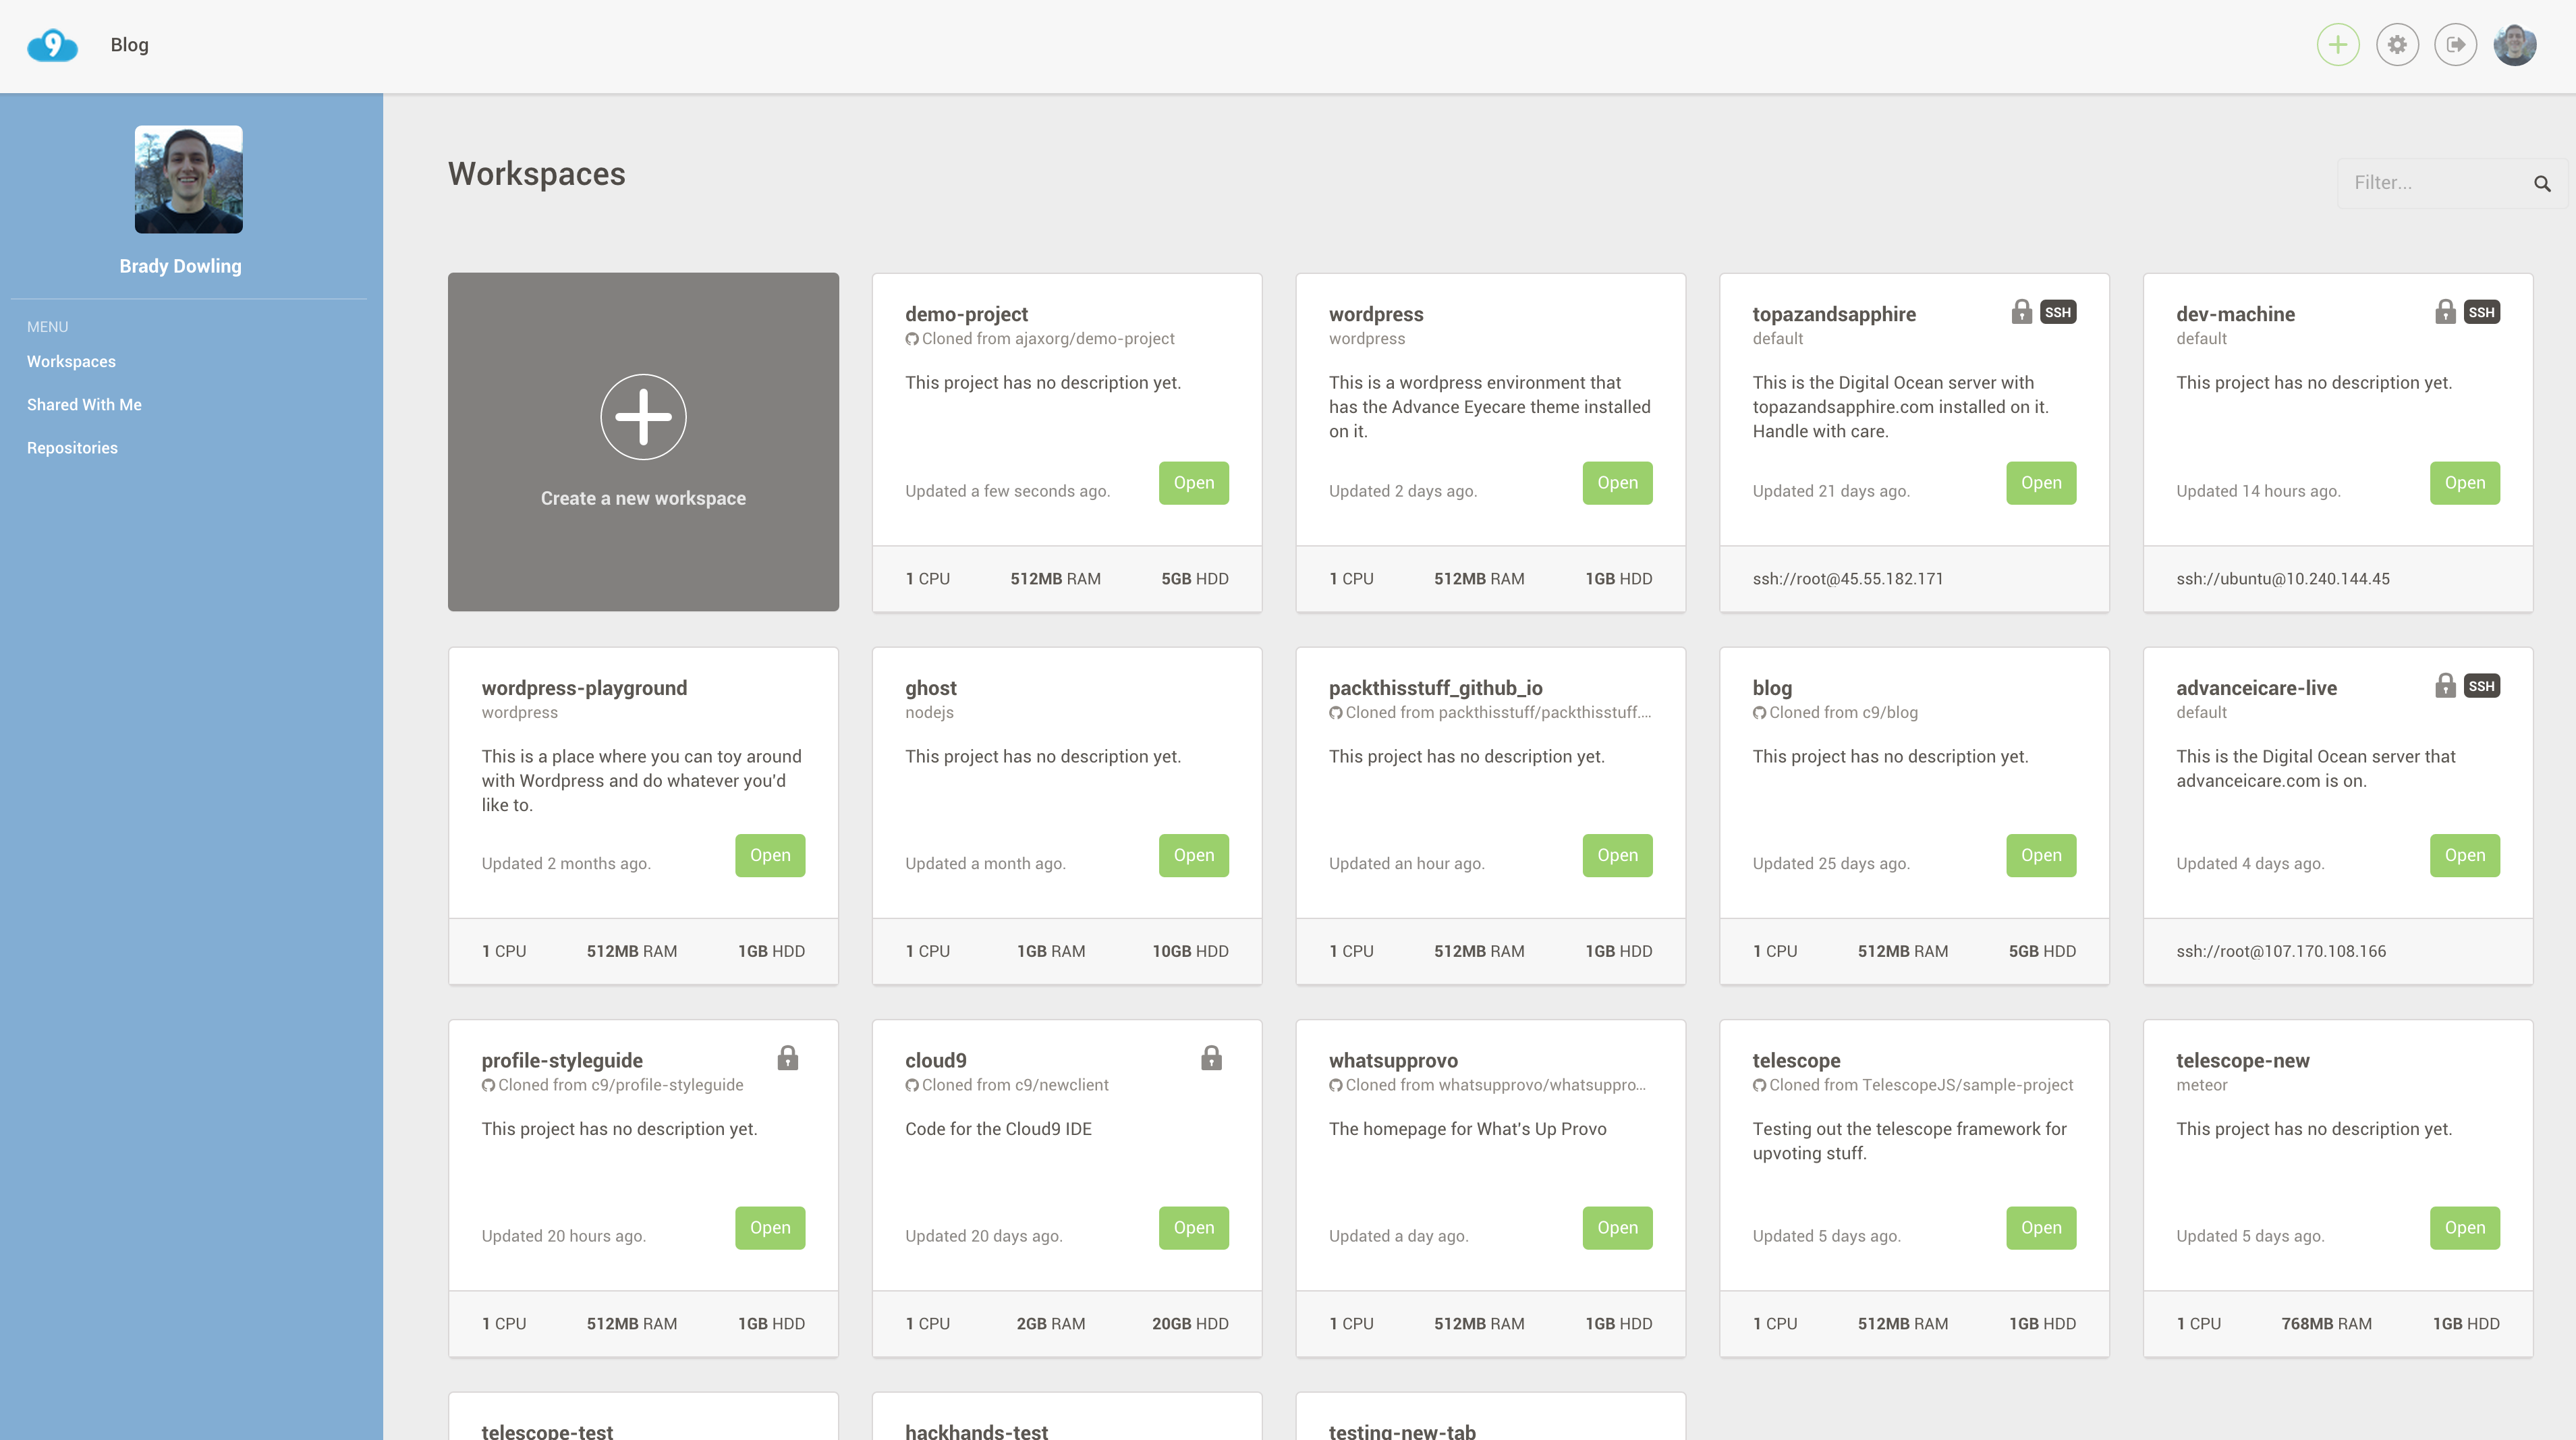Click the SSH badge on advanceicare-live

pyautogui.click(x=2482, y=686)
